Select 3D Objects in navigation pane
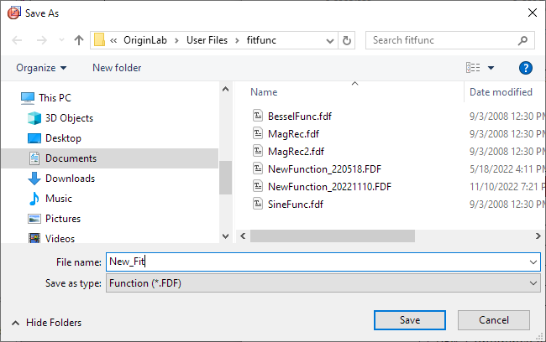 pos(69,118)
